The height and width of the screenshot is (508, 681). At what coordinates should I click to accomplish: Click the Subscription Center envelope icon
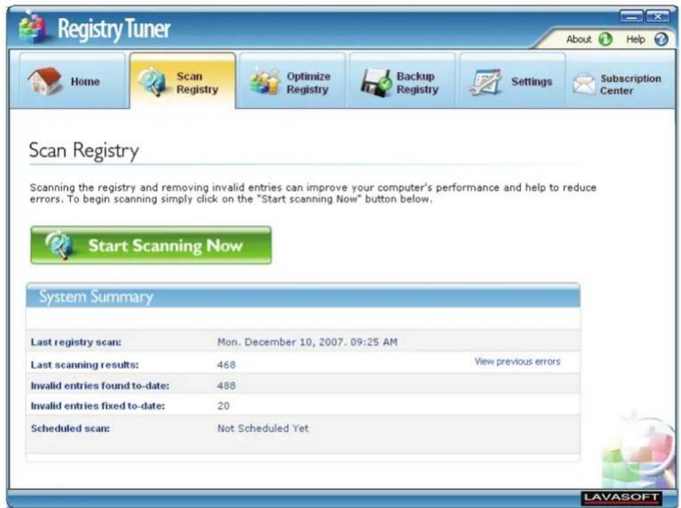pyautogui.click(x=583, y=83)
